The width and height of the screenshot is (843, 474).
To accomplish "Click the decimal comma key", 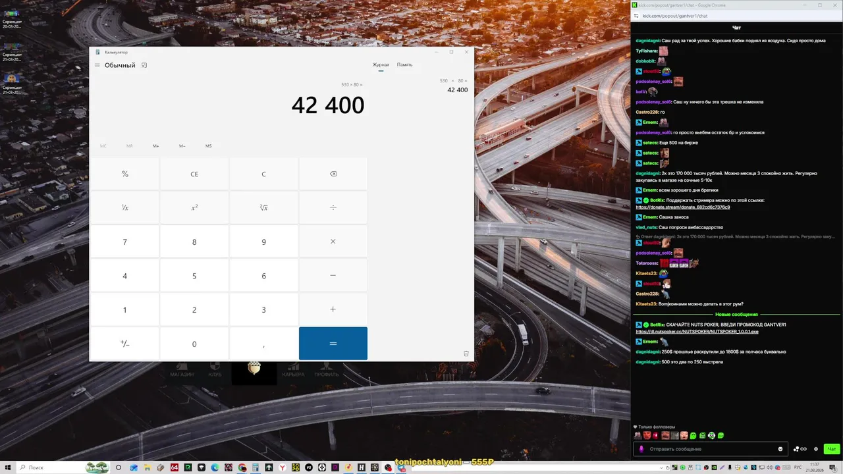I will click(x=263, y=344).
